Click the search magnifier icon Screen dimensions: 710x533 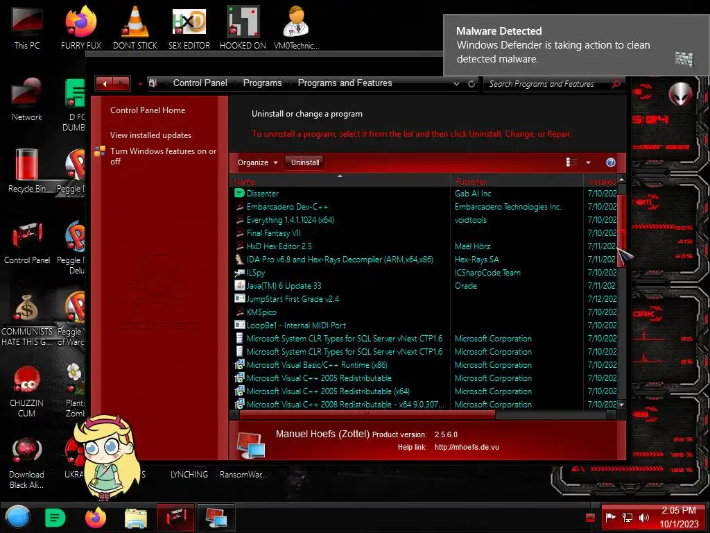[616, 83]
